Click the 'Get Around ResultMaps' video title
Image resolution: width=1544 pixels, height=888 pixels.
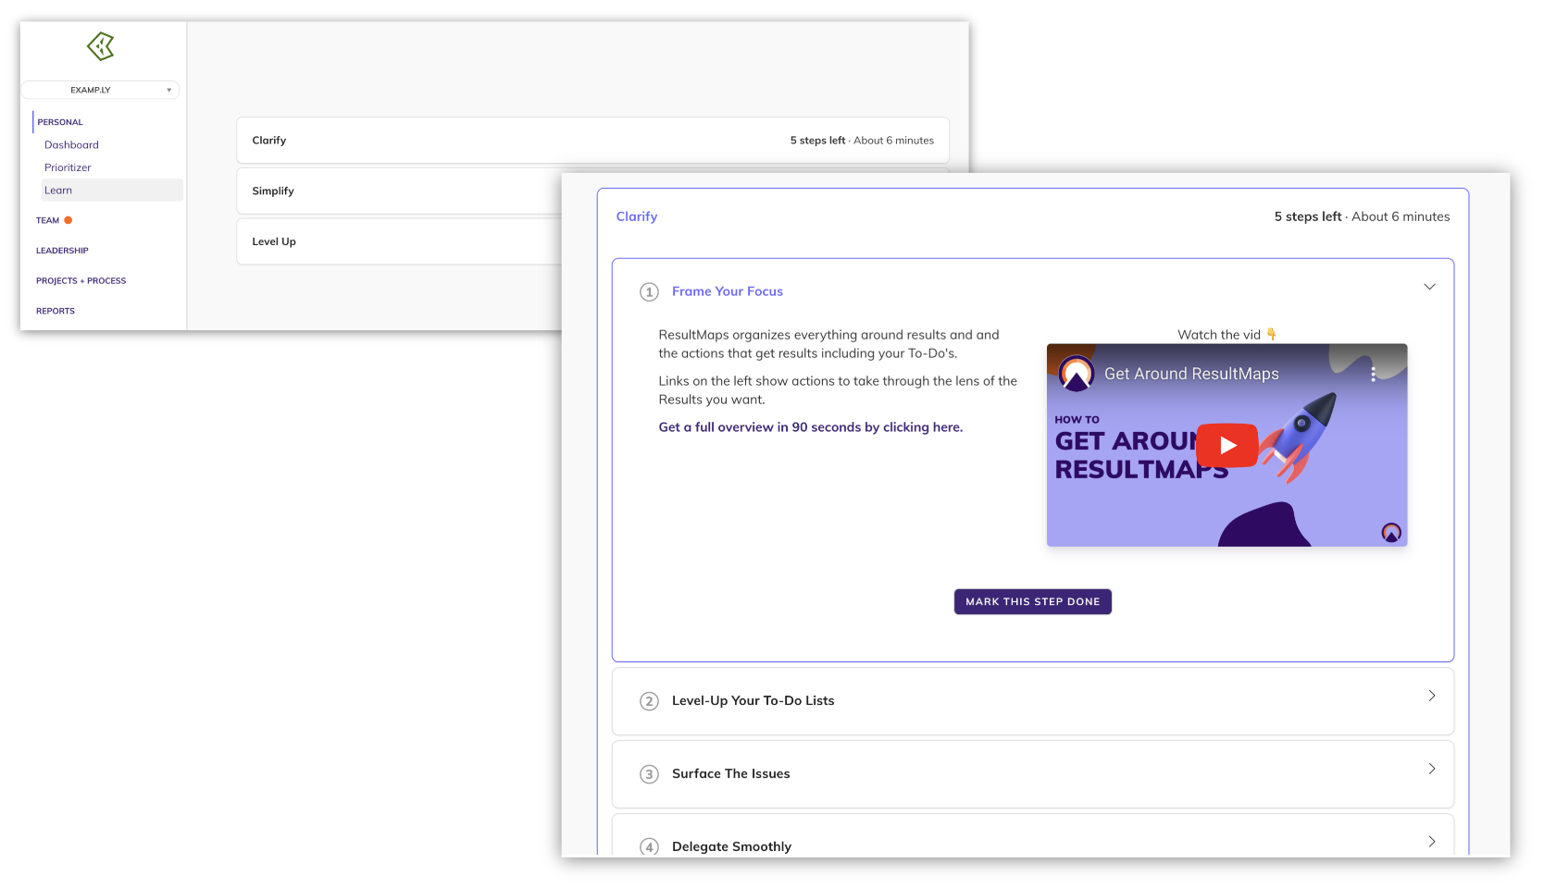click(x=1191, y=374)
